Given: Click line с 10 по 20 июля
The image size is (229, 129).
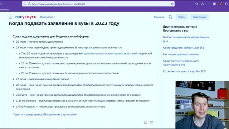Looking at the screenshot, I should [x=85, y=65].
